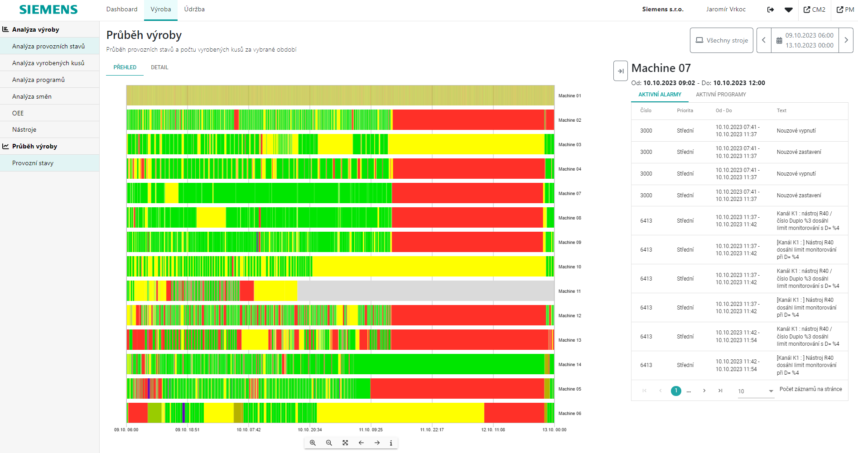Open the user menu dropdown arrow

click(x=789, y=10)
